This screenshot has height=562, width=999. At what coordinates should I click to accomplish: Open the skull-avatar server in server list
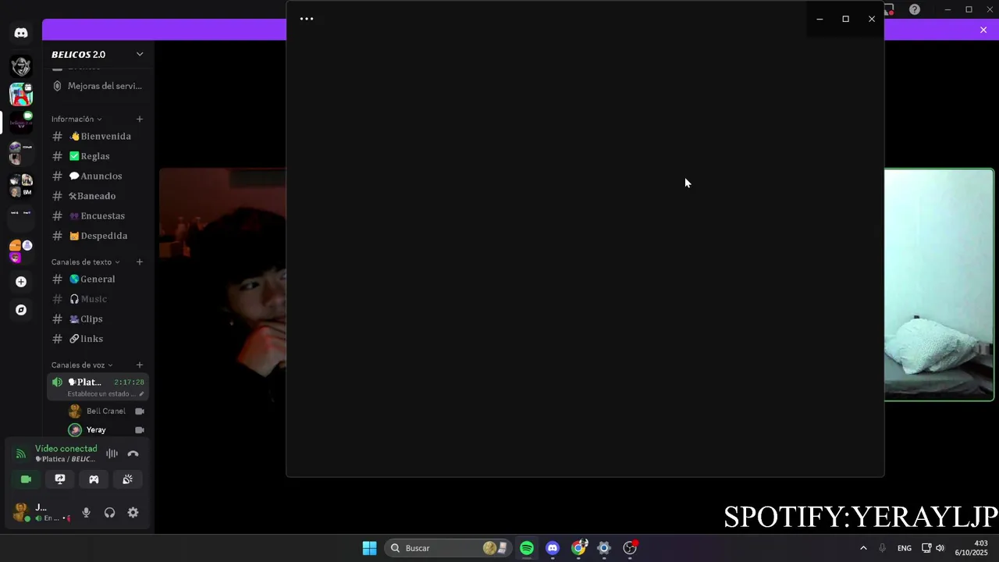point(21,66)
